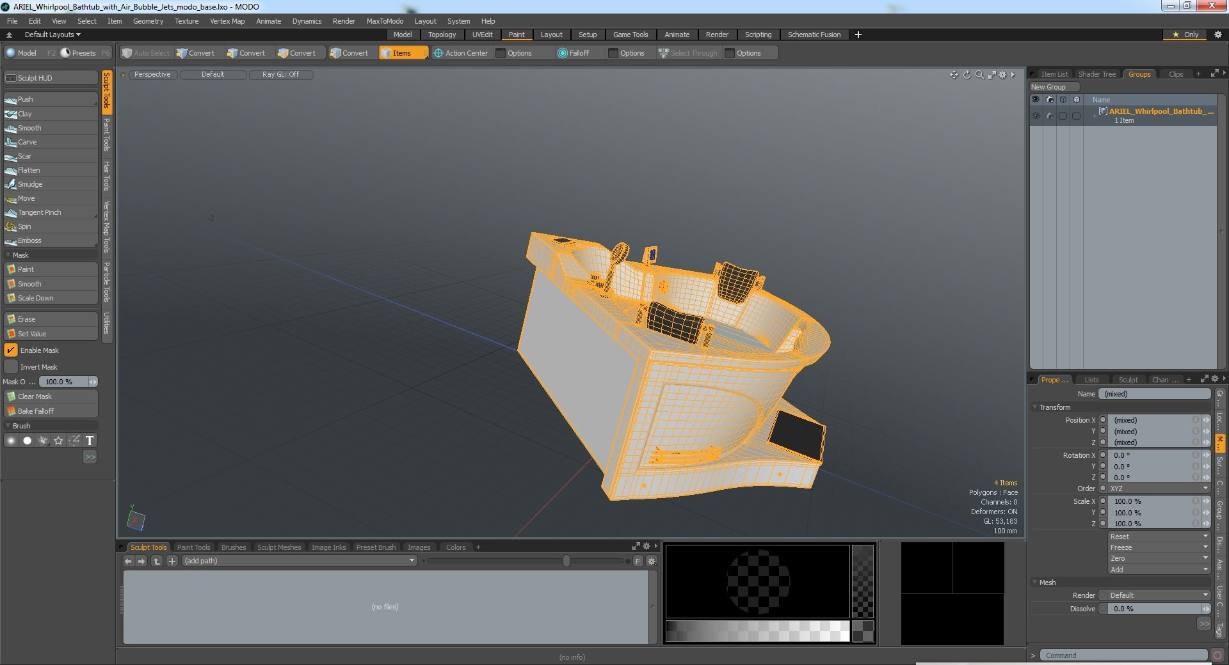1229x665 pixels.
Task: Select the Smudge sculpt tool
Action: (51, 184)
